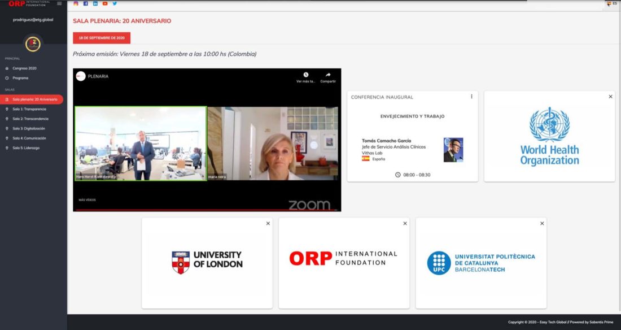Click the España flag icon
621x330 pixels.
pos(366,159)
